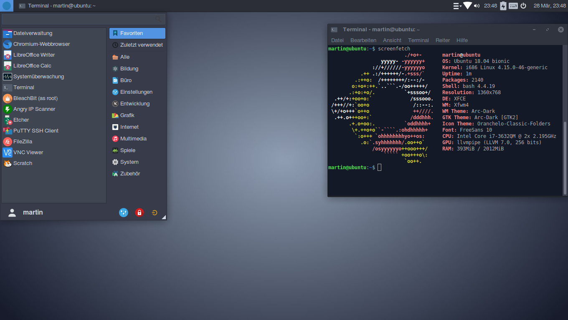The height and width of the screenshot is (320, 568).
Task: Click the menu resize grip corner
Action: [x=164, y=217]
